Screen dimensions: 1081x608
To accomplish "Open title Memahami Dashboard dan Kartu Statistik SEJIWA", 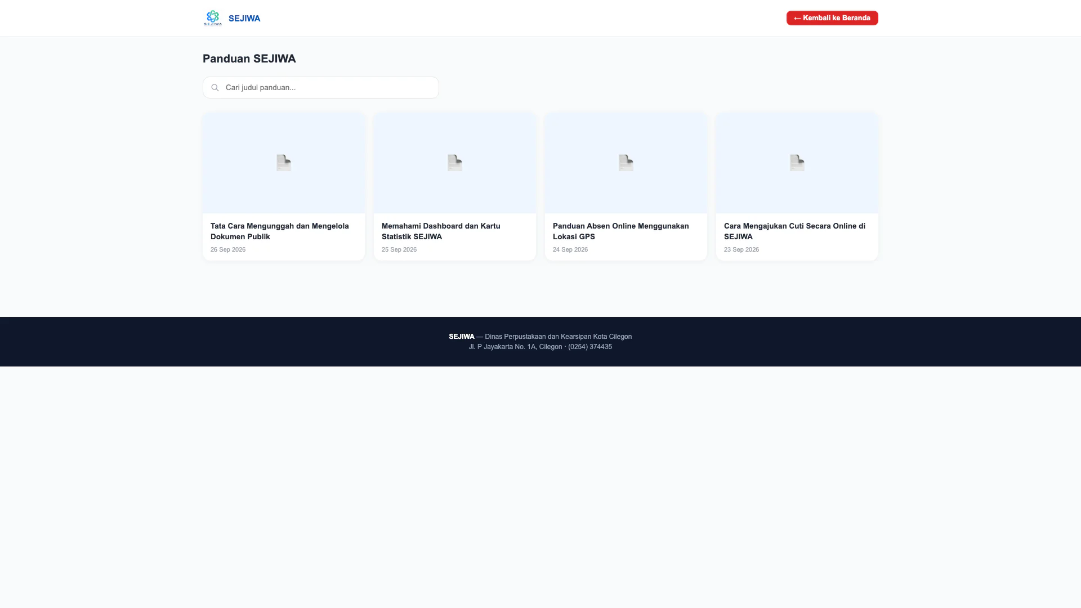I will point(441,231).
